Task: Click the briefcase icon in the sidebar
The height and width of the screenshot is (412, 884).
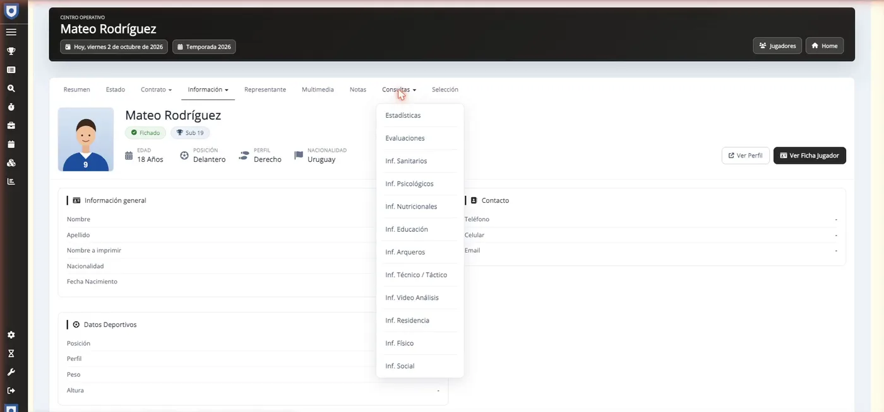Action: pyautogui.click(x=11, y=125)
